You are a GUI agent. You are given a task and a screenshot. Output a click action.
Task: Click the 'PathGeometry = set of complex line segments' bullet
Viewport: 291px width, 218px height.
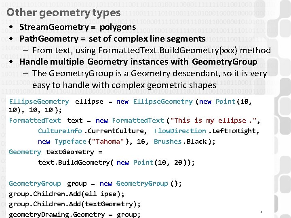[112, 39]
